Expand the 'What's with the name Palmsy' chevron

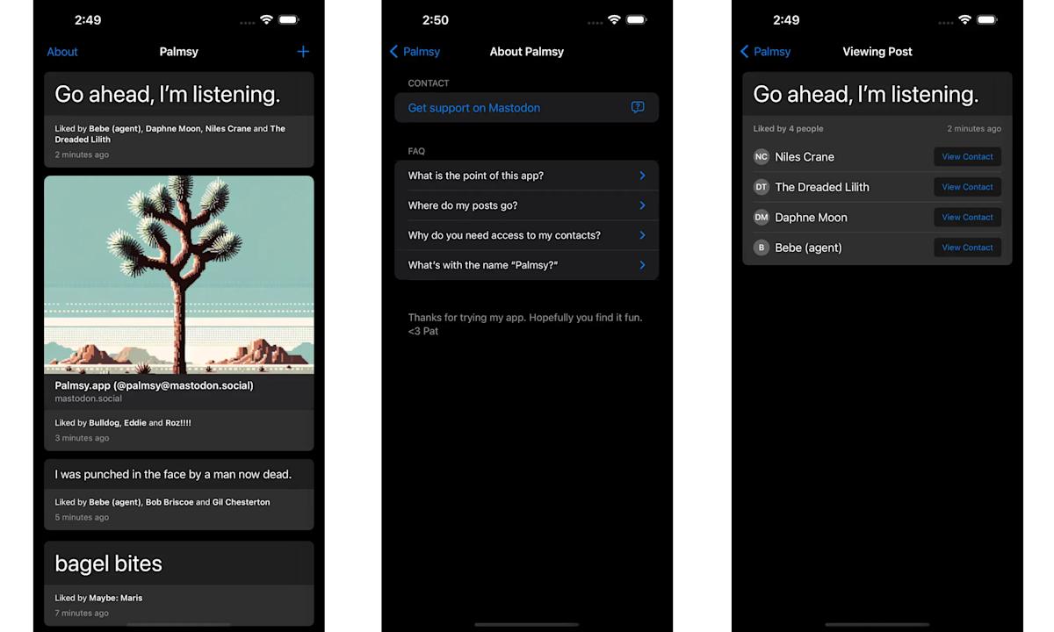pyautogui.click(x=642, y=265)
